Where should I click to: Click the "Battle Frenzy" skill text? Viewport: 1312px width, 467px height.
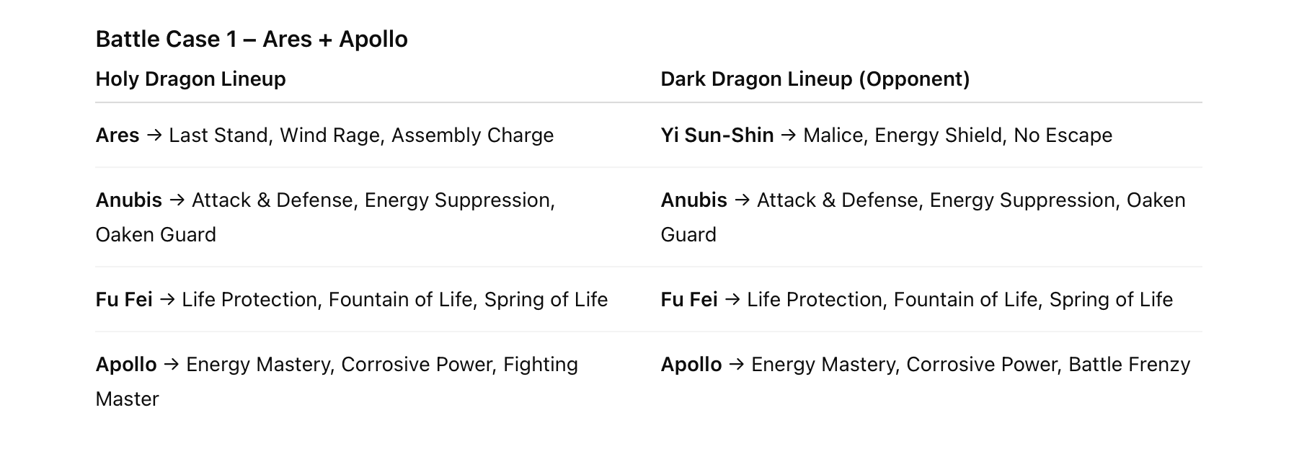tap(1129, 364)
